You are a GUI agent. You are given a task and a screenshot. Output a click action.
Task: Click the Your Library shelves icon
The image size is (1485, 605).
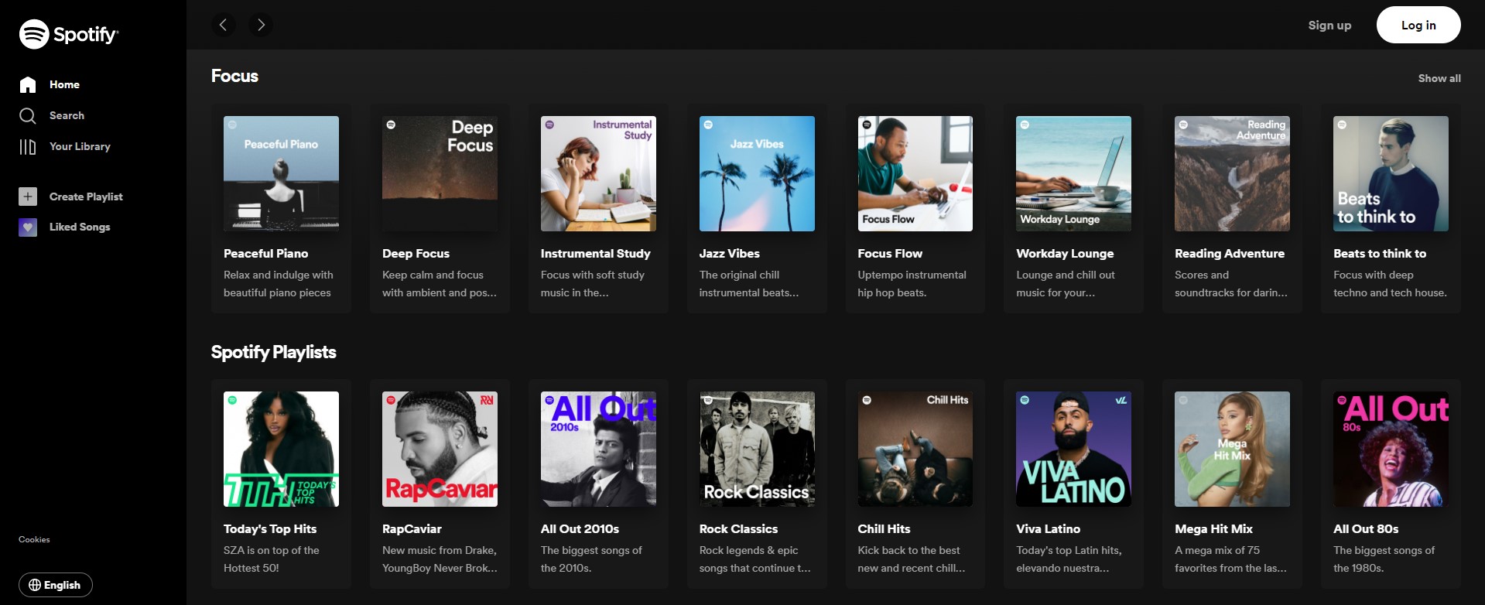tap(28, 147)
